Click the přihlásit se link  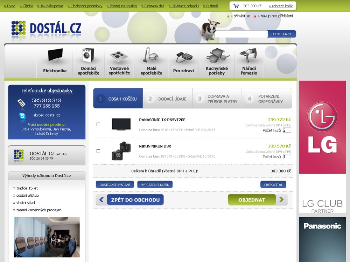coord(240,16)
